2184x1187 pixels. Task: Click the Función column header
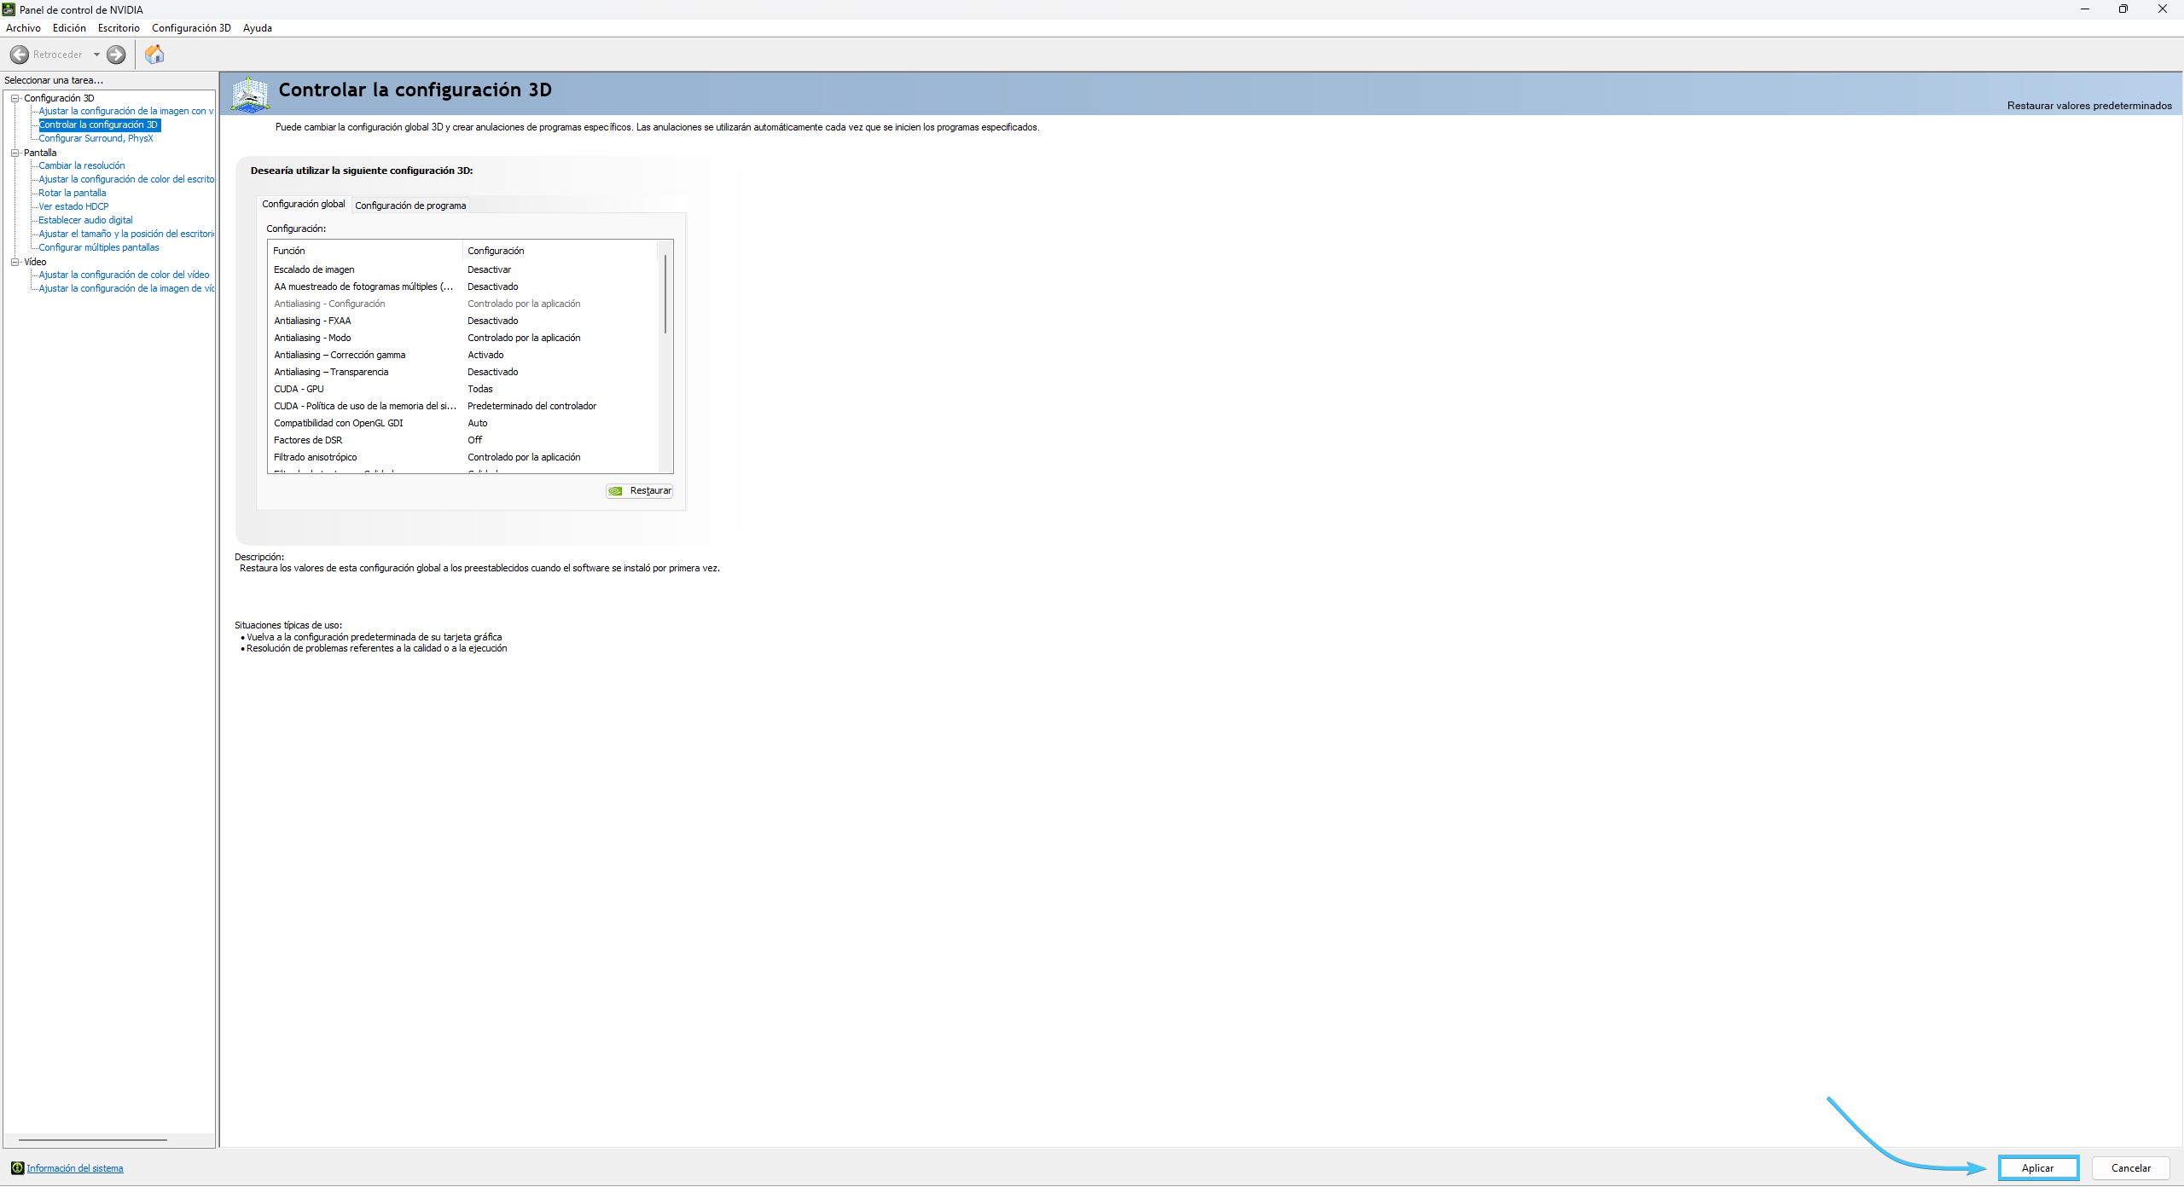click(x=365, y=251)
